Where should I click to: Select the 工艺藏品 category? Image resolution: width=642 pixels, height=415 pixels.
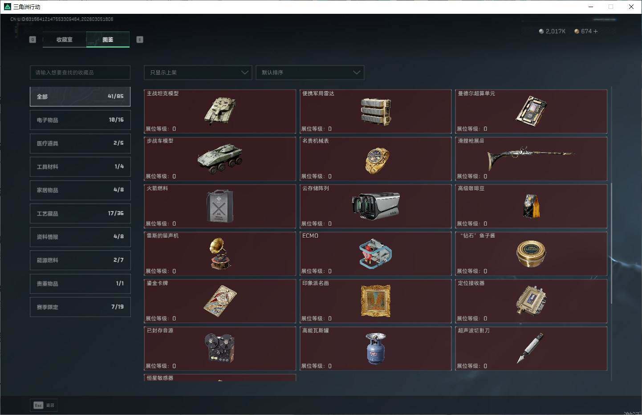click(x=80, y=213)
